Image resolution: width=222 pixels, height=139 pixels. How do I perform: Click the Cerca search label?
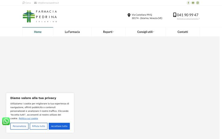(28, 3)
